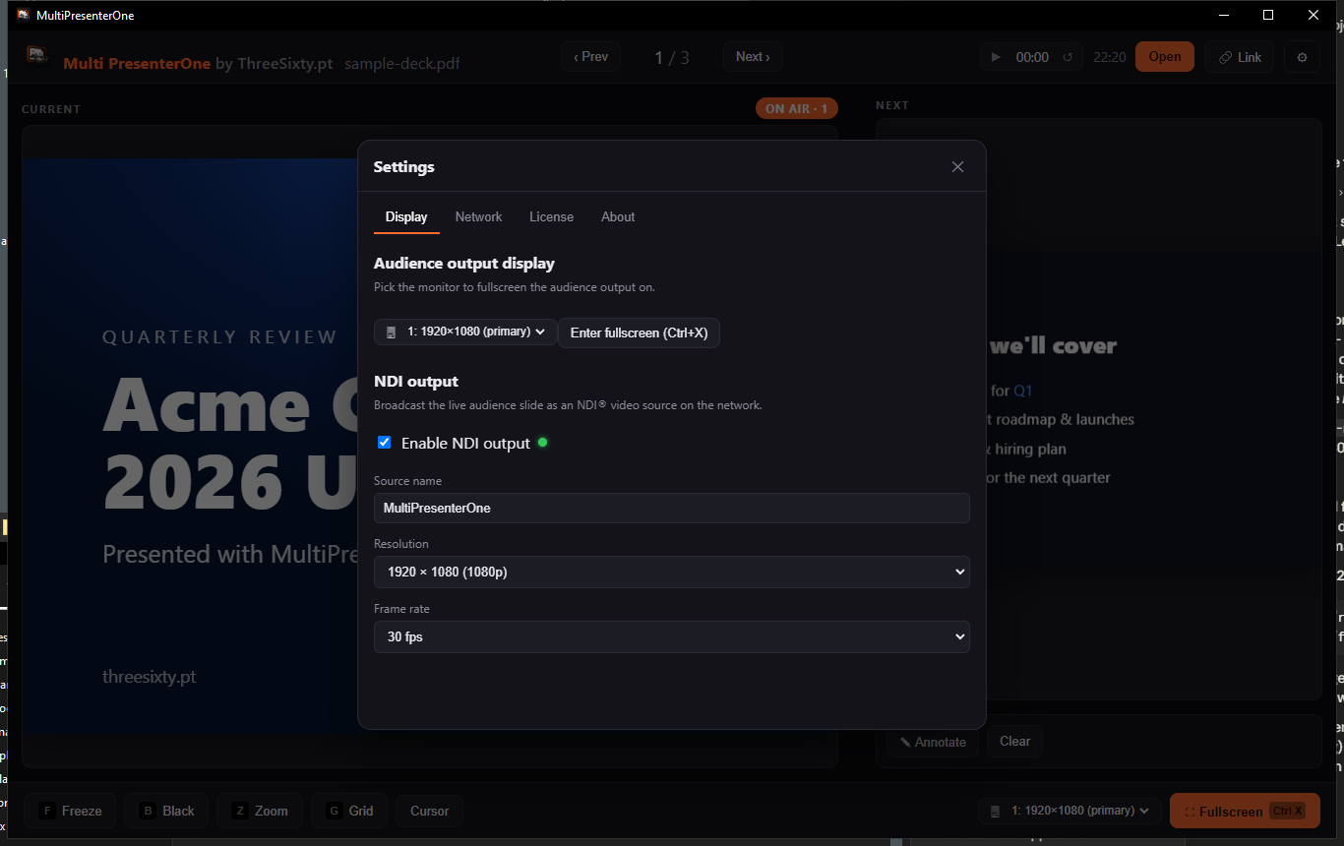Click the slide counter 1 / 3

(672, 57)
